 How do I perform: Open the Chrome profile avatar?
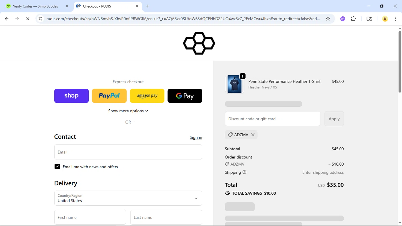click(385, 19)
